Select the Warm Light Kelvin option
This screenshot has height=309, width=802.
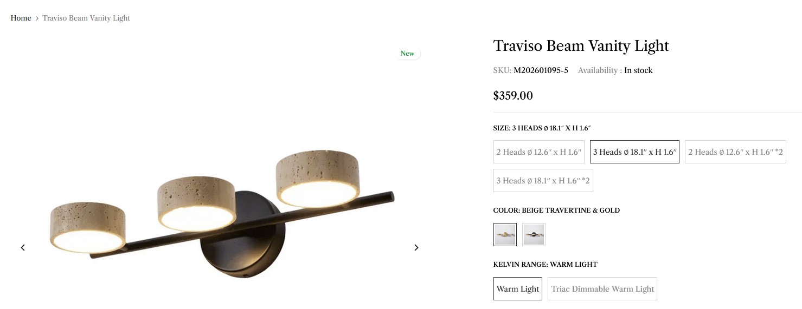(x=518, y=289)
